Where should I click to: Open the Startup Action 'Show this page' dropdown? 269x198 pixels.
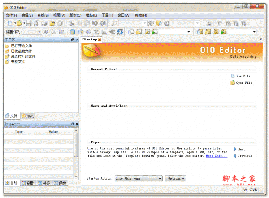click(139, 178)
